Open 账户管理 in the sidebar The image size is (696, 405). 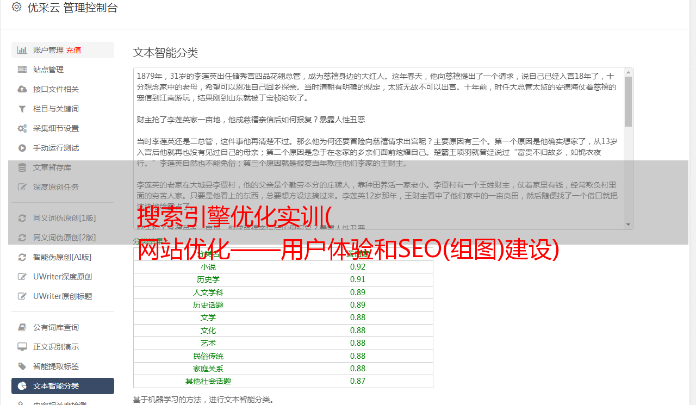coord(63,50)
